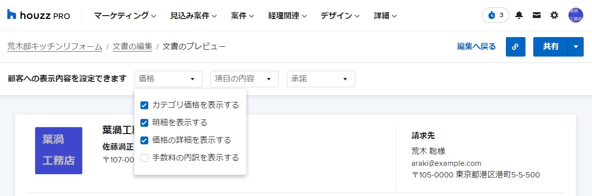Open the 項目の内容 dropdown
592x196 pixels.
pyautogui.click(x=245, y=78)
